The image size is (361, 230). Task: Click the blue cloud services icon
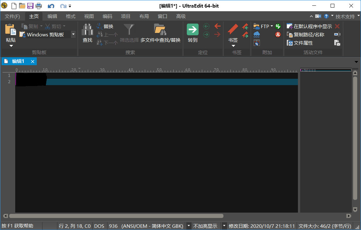pyautogui.click(x=256, y=35)
